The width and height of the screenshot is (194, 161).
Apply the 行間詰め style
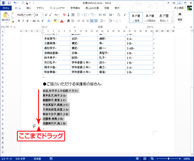click(x=150, y=18)
